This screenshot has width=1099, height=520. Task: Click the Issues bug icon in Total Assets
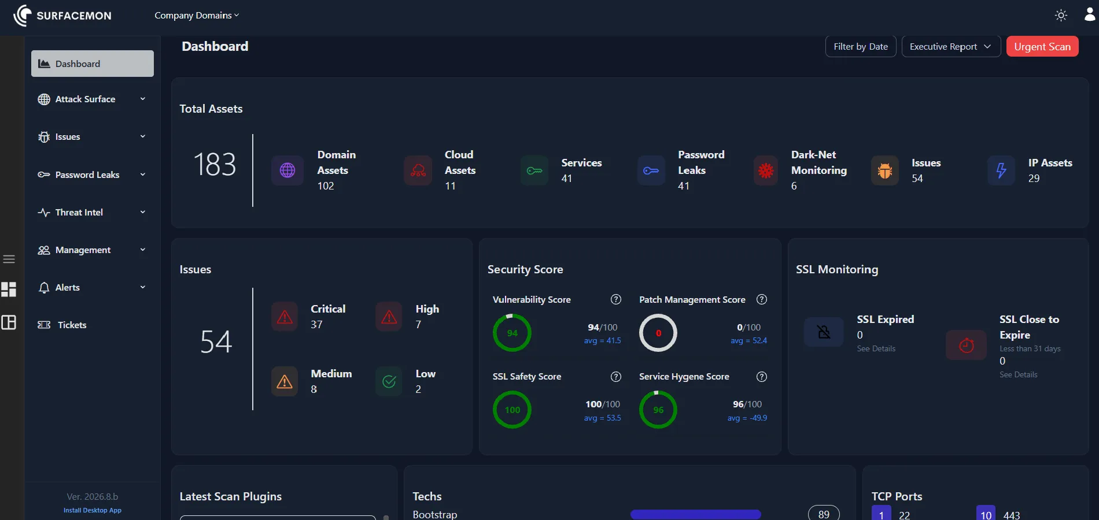[x=885, y=170]
